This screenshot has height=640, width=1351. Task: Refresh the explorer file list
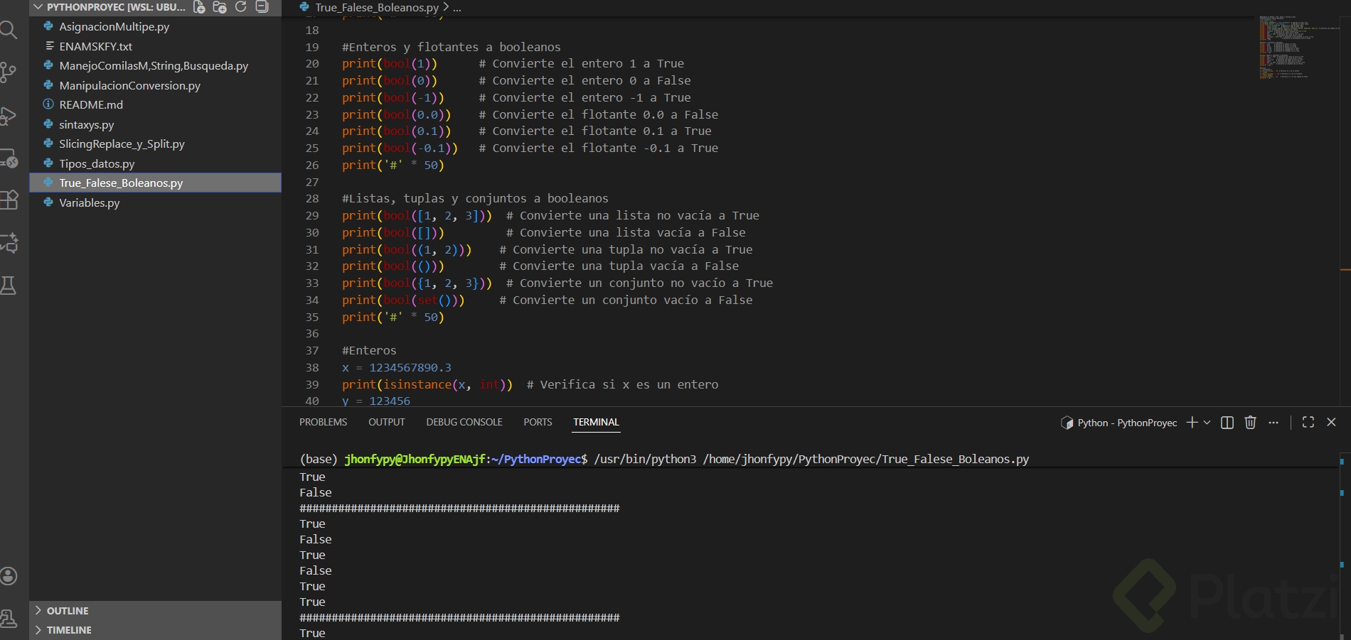tap(240, 7)
